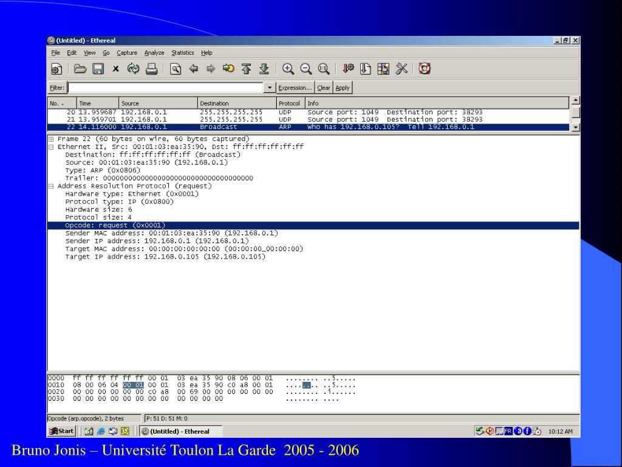Click the Print printer icon
This screenshot has width=622, height=467.
point(151,69)
